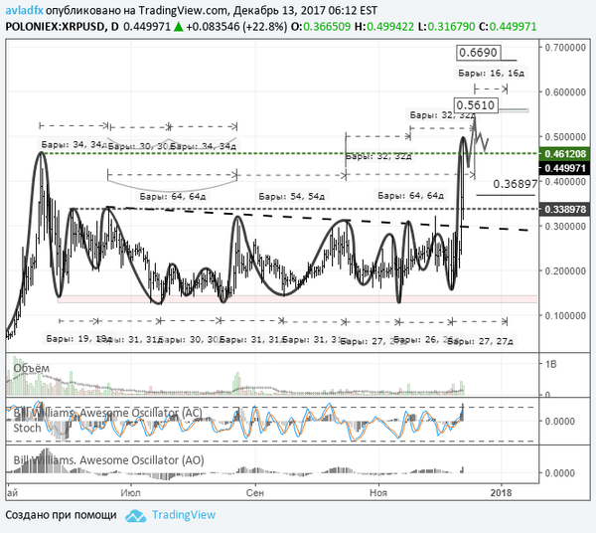The image size is (596, 533).
Task: Click the 0.500000 price axis value
Action: point(565,136)
